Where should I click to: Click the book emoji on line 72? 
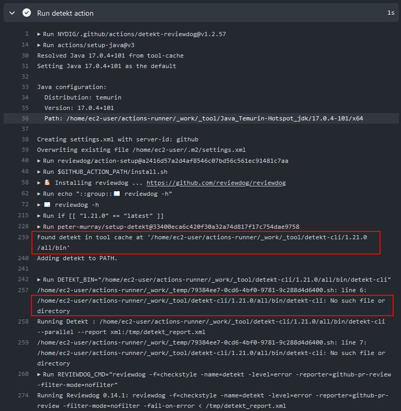pyautogui.click(x=47, y=205)
